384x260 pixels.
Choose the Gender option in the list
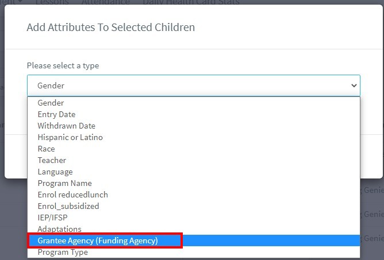(51, 103)
